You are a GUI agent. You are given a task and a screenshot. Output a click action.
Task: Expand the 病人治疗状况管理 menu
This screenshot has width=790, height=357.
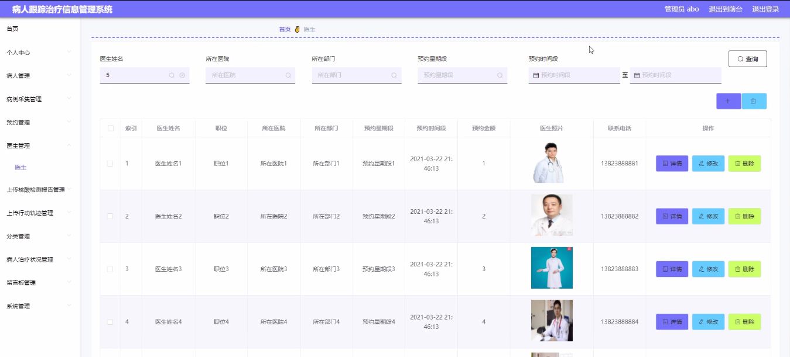tap(40, 259)
